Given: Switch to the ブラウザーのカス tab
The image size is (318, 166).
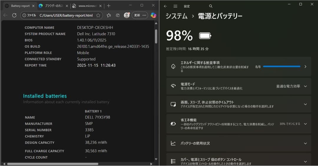Looking at the screenshot, I should tap(54, 6).
